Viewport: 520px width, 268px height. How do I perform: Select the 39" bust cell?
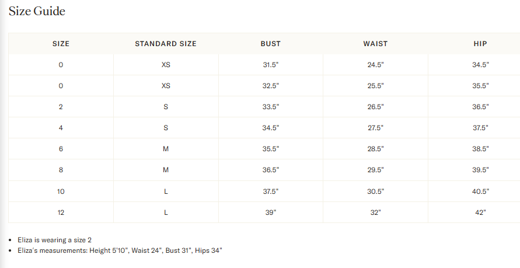271,213
